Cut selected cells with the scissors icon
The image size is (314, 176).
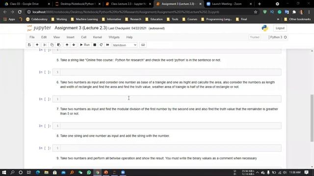(x=45, y=45)
